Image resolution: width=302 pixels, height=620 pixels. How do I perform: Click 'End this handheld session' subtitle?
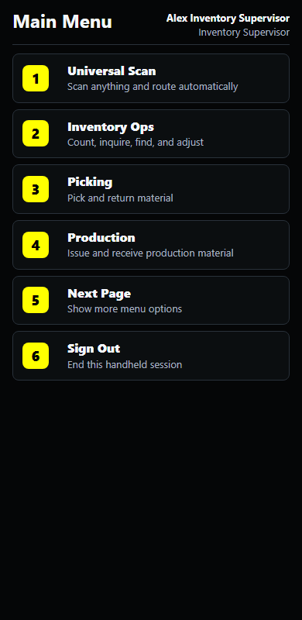pyautogui.click(x=125, y=364)
